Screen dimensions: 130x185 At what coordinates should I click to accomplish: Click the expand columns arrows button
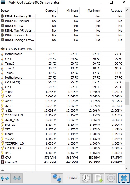[5, 178]
